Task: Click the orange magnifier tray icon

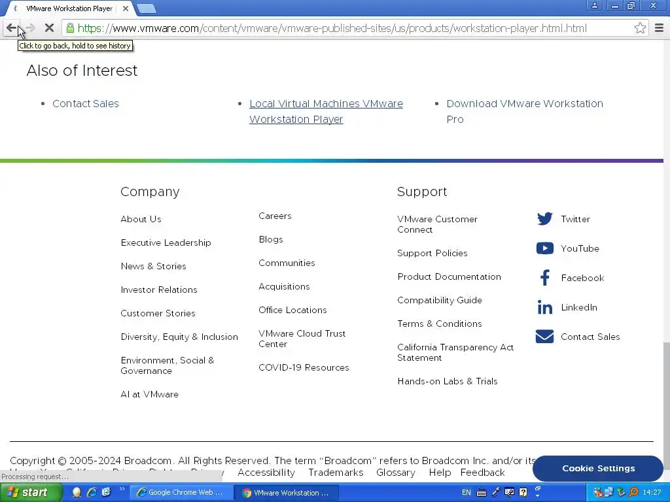Action: point(633,493)
